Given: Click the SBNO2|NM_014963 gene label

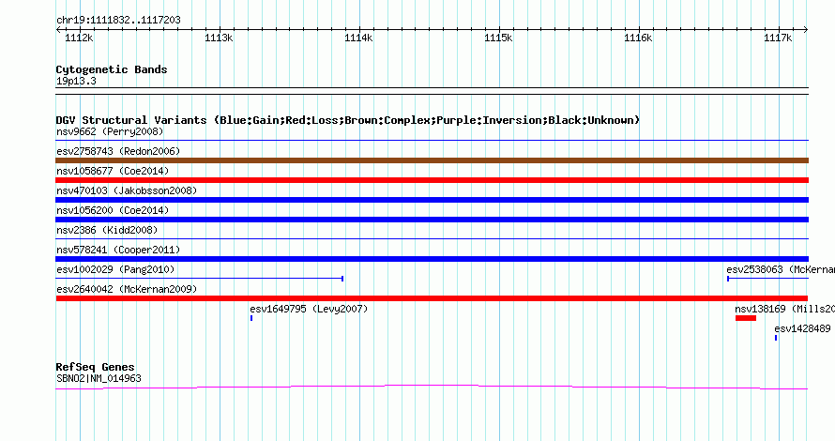Looking at the screenshot, I should 99,379.
